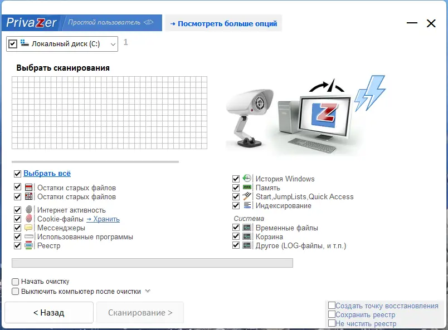Uncheck the Использованные программы checkbox
The image size is (448, 330).
point(17,237)
